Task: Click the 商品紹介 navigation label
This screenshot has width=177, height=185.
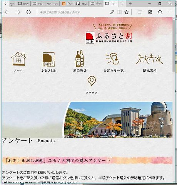Action: (x=80, y=71)
